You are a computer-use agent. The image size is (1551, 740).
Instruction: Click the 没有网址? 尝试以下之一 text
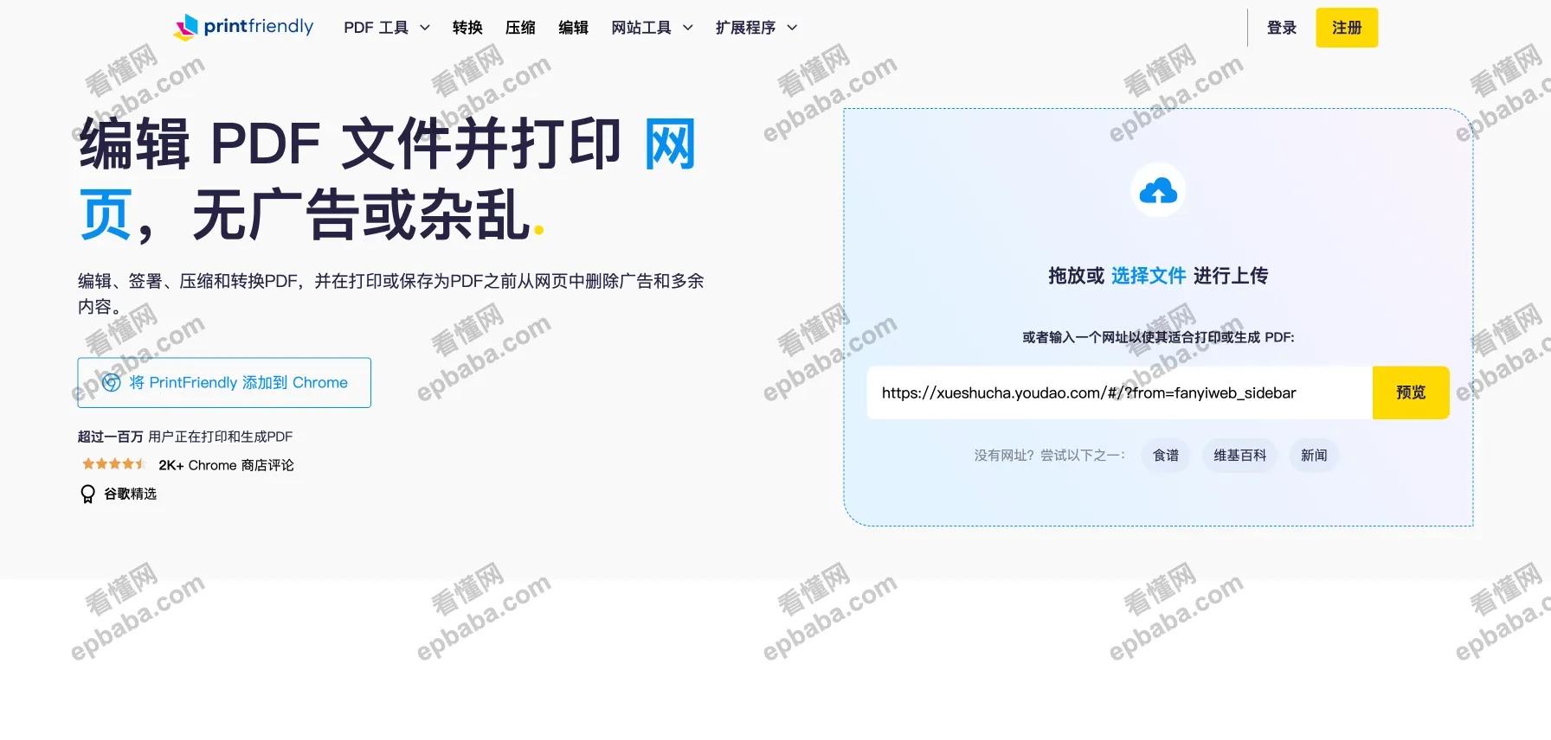(1050, 456)
